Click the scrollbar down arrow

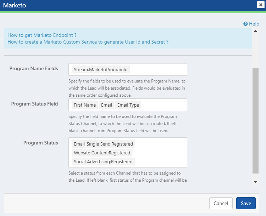coord(255,182)
